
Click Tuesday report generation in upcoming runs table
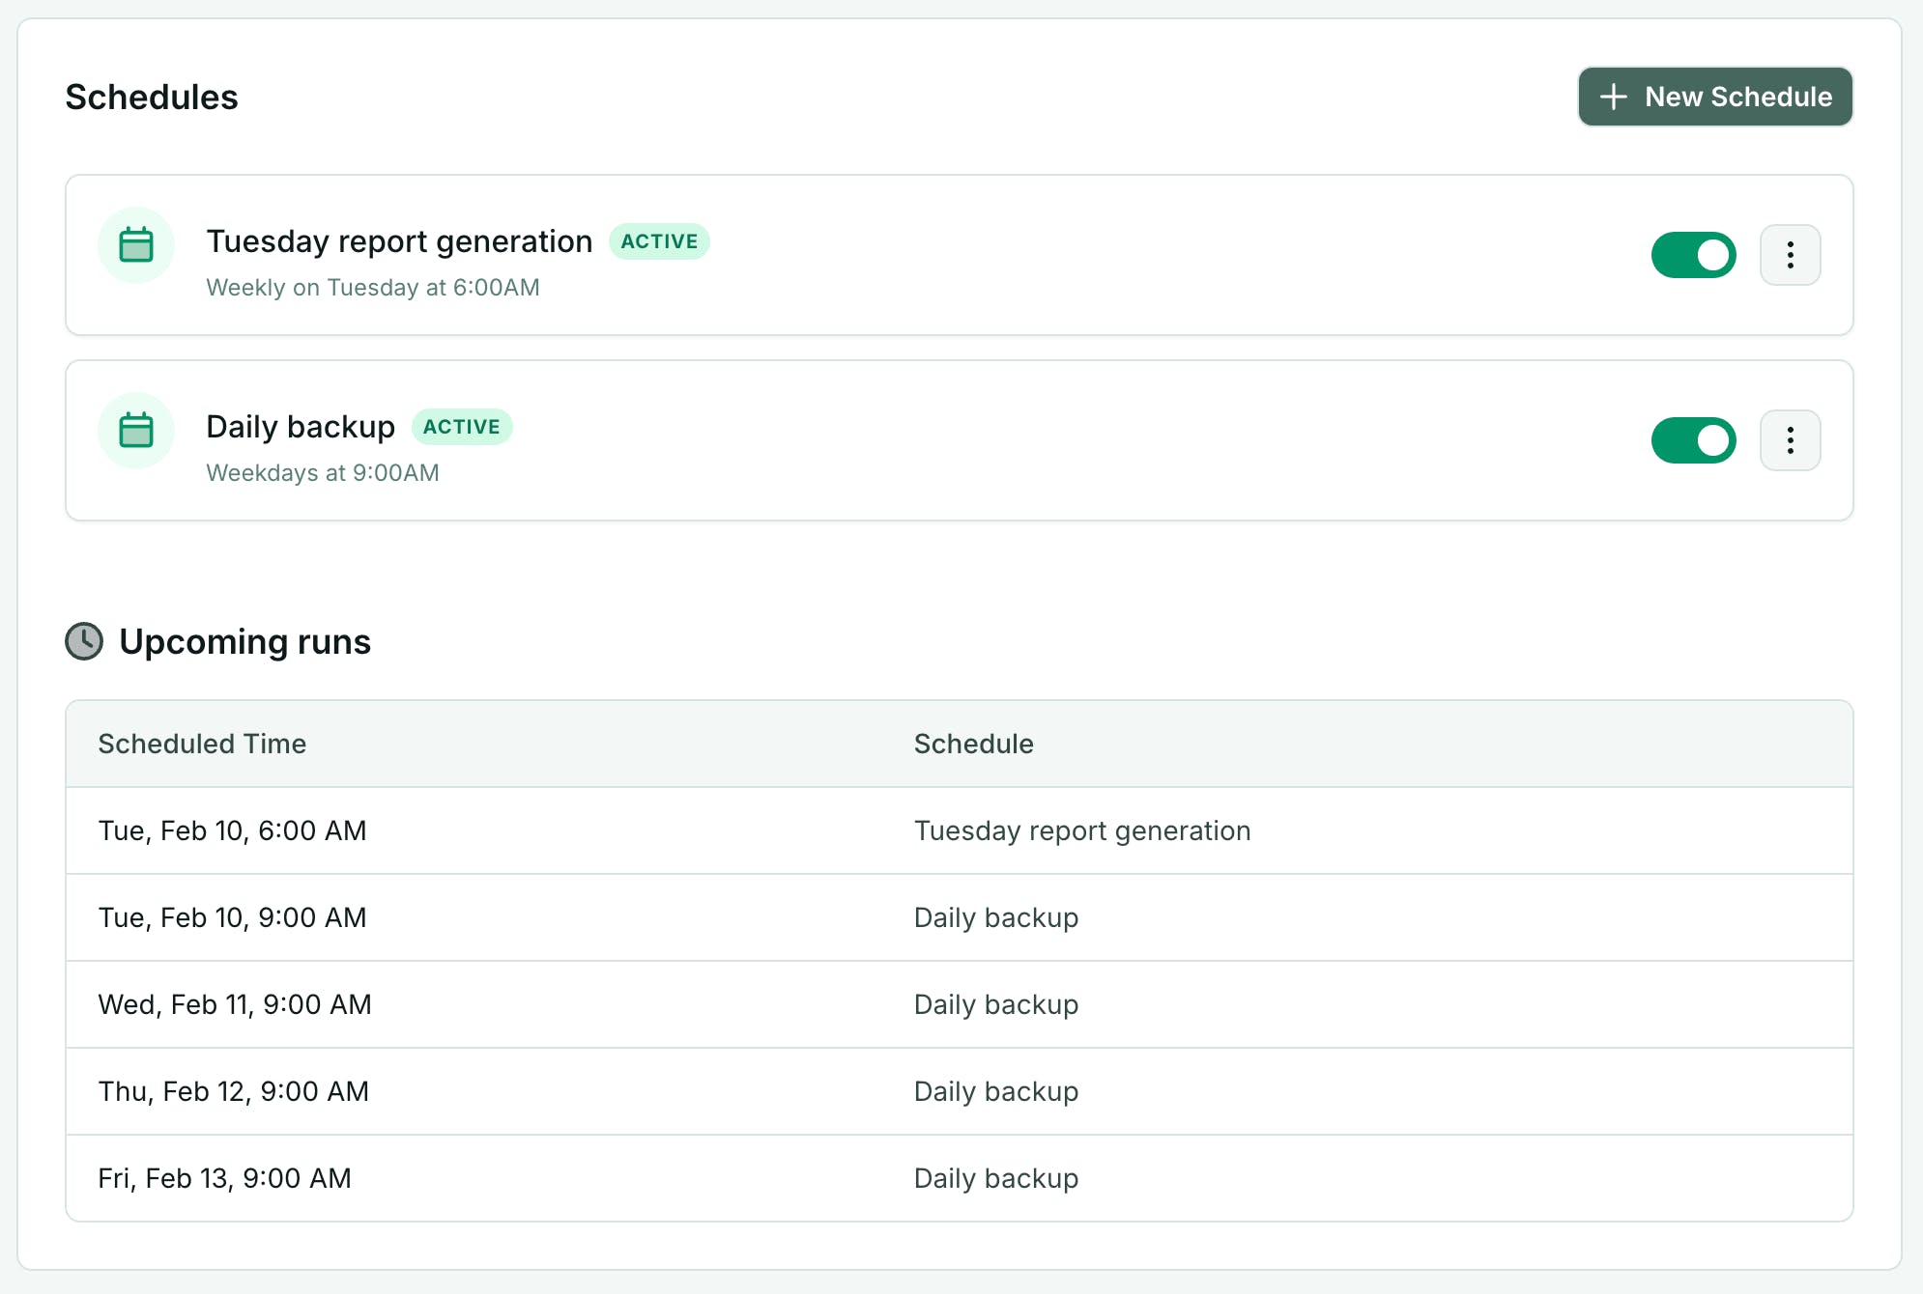pyautogui.click(x=1082, y=830)
